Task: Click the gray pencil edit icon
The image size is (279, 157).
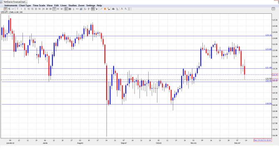Action: [x=101, y=9]
